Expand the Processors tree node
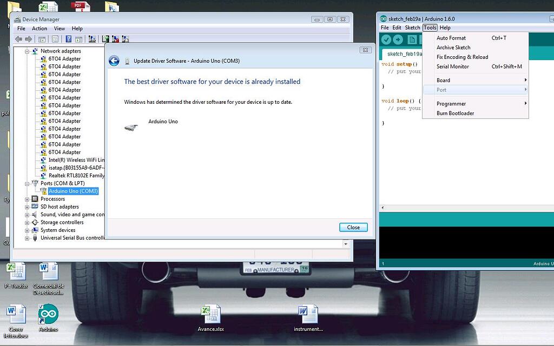This screenshot has width=554, height=346. (27, 199)
